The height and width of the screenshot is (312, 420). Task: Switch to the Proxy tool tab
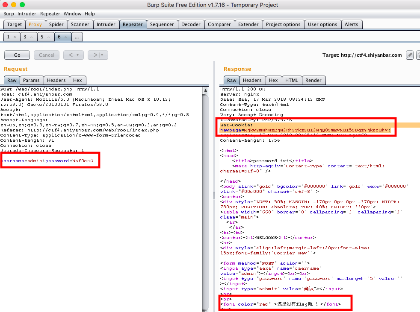pyautogui.click(x=35, y=24)
